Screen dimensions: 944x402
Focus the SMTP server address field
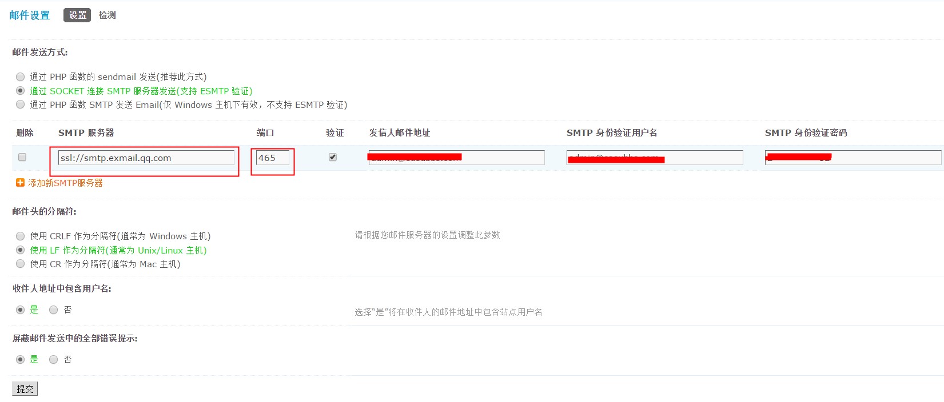[x=146, y=158]
